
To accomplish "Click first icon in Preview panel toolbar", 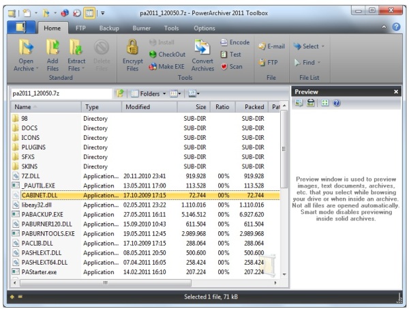I will [x=299, y=103].
